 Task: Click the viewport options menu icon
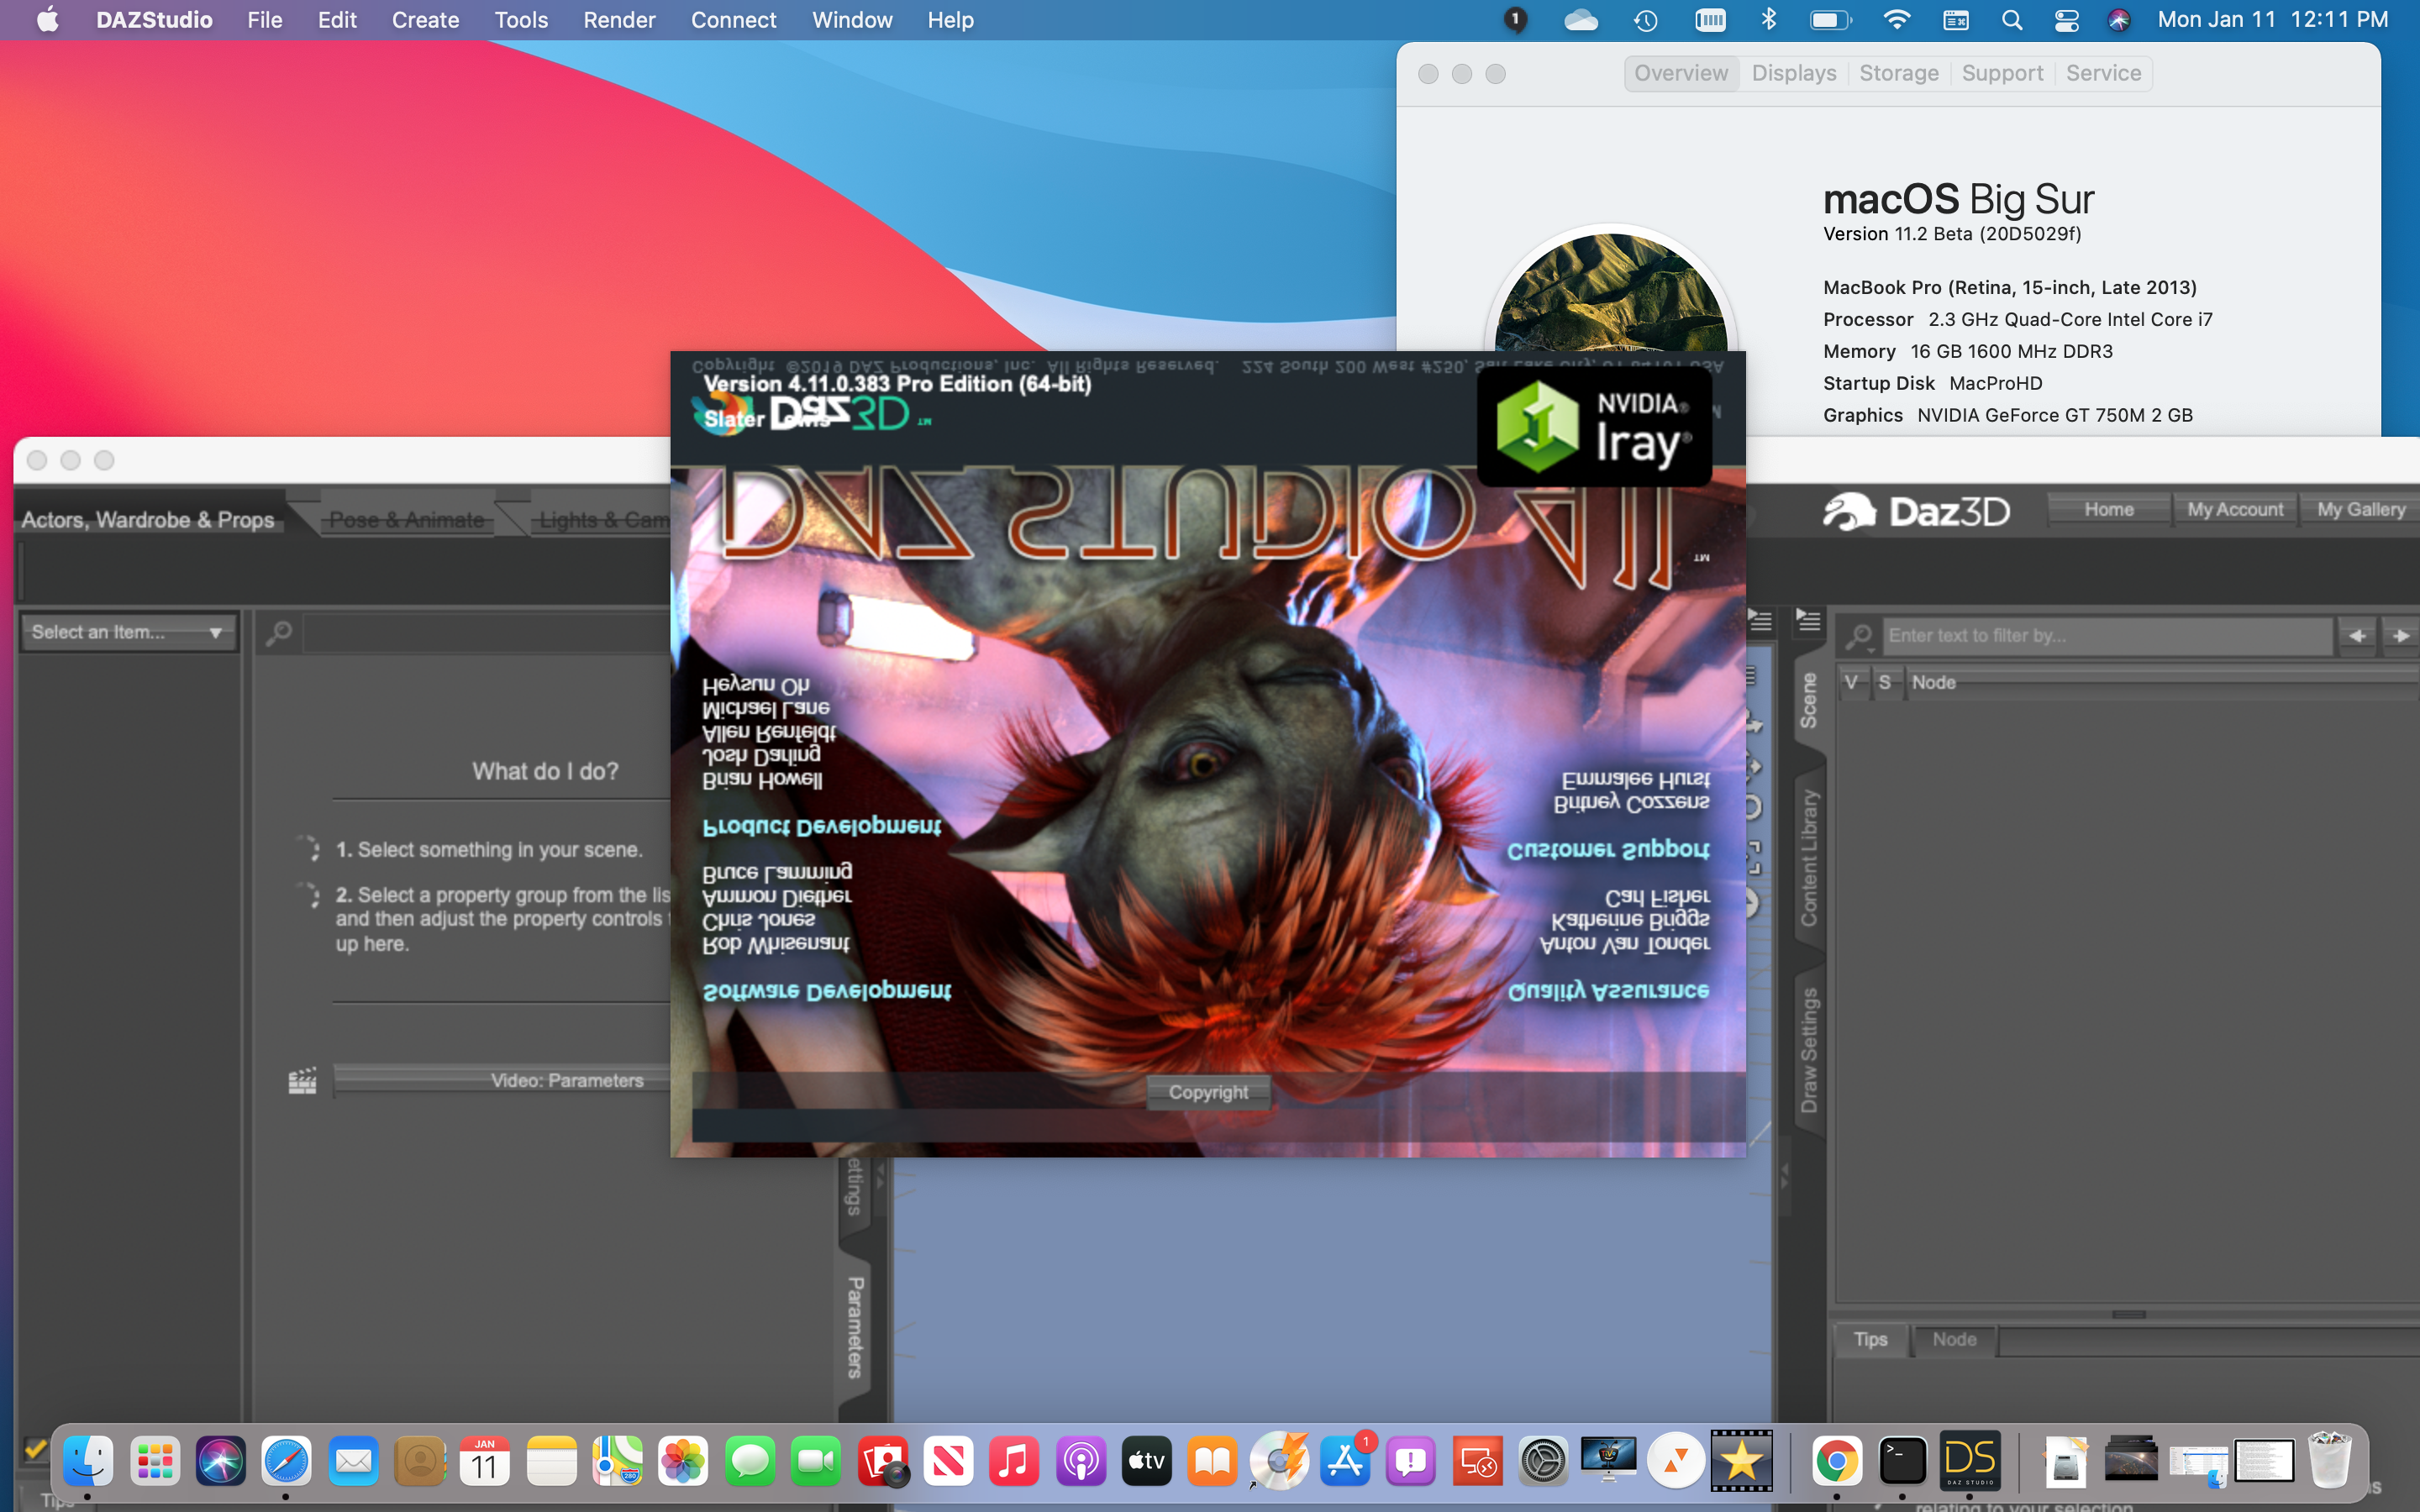coord(1761,621)
